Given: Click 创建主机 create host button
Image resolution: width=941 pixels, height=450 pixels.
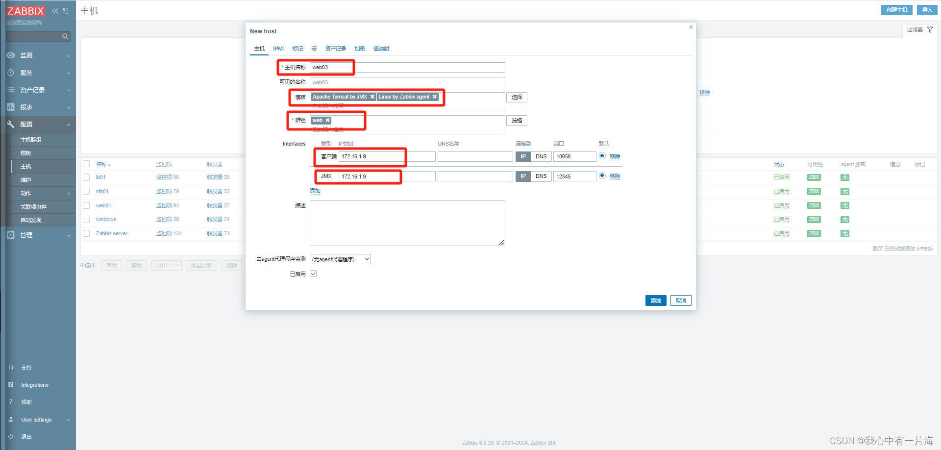Looking at the screenshot, I should [x=897, y=10].
